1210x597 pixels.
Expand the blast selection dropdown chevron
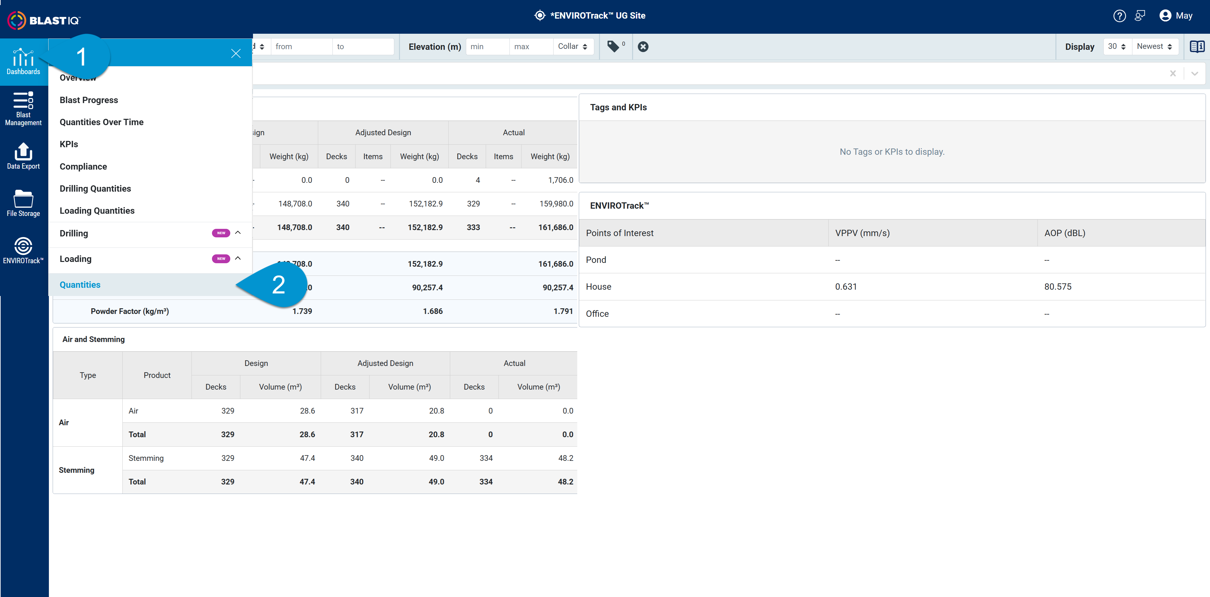[1195, 74]
